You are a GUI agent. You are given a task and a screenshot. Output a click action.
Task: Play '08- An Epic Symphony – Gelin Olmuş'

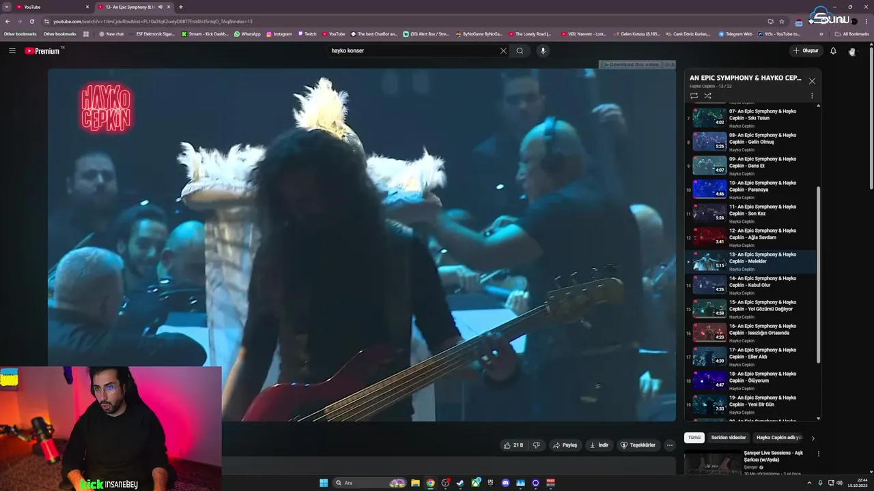pyautogui.click(x=751, y=142)
